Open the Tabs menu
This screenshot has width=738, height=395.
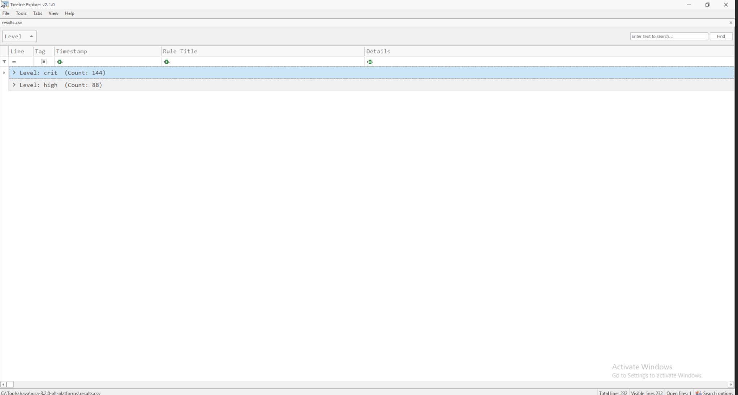pyautogui.click(x=38, y=13)
